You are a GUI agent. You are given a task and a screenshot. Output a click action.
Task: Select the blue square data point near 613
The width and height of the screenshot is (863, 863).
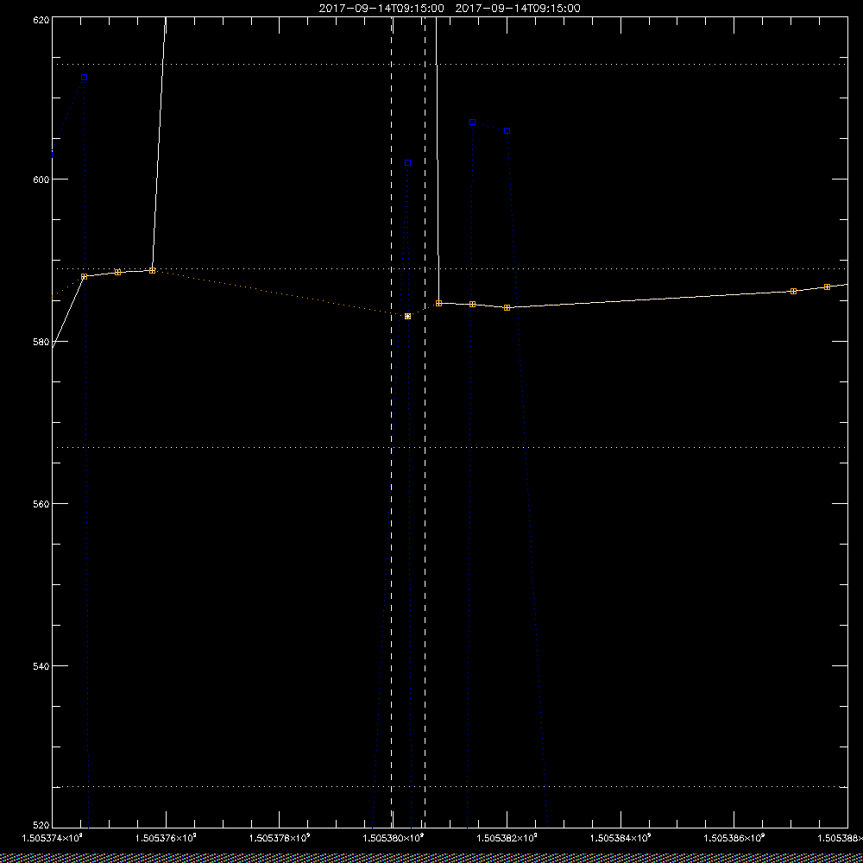click(85, 77)
